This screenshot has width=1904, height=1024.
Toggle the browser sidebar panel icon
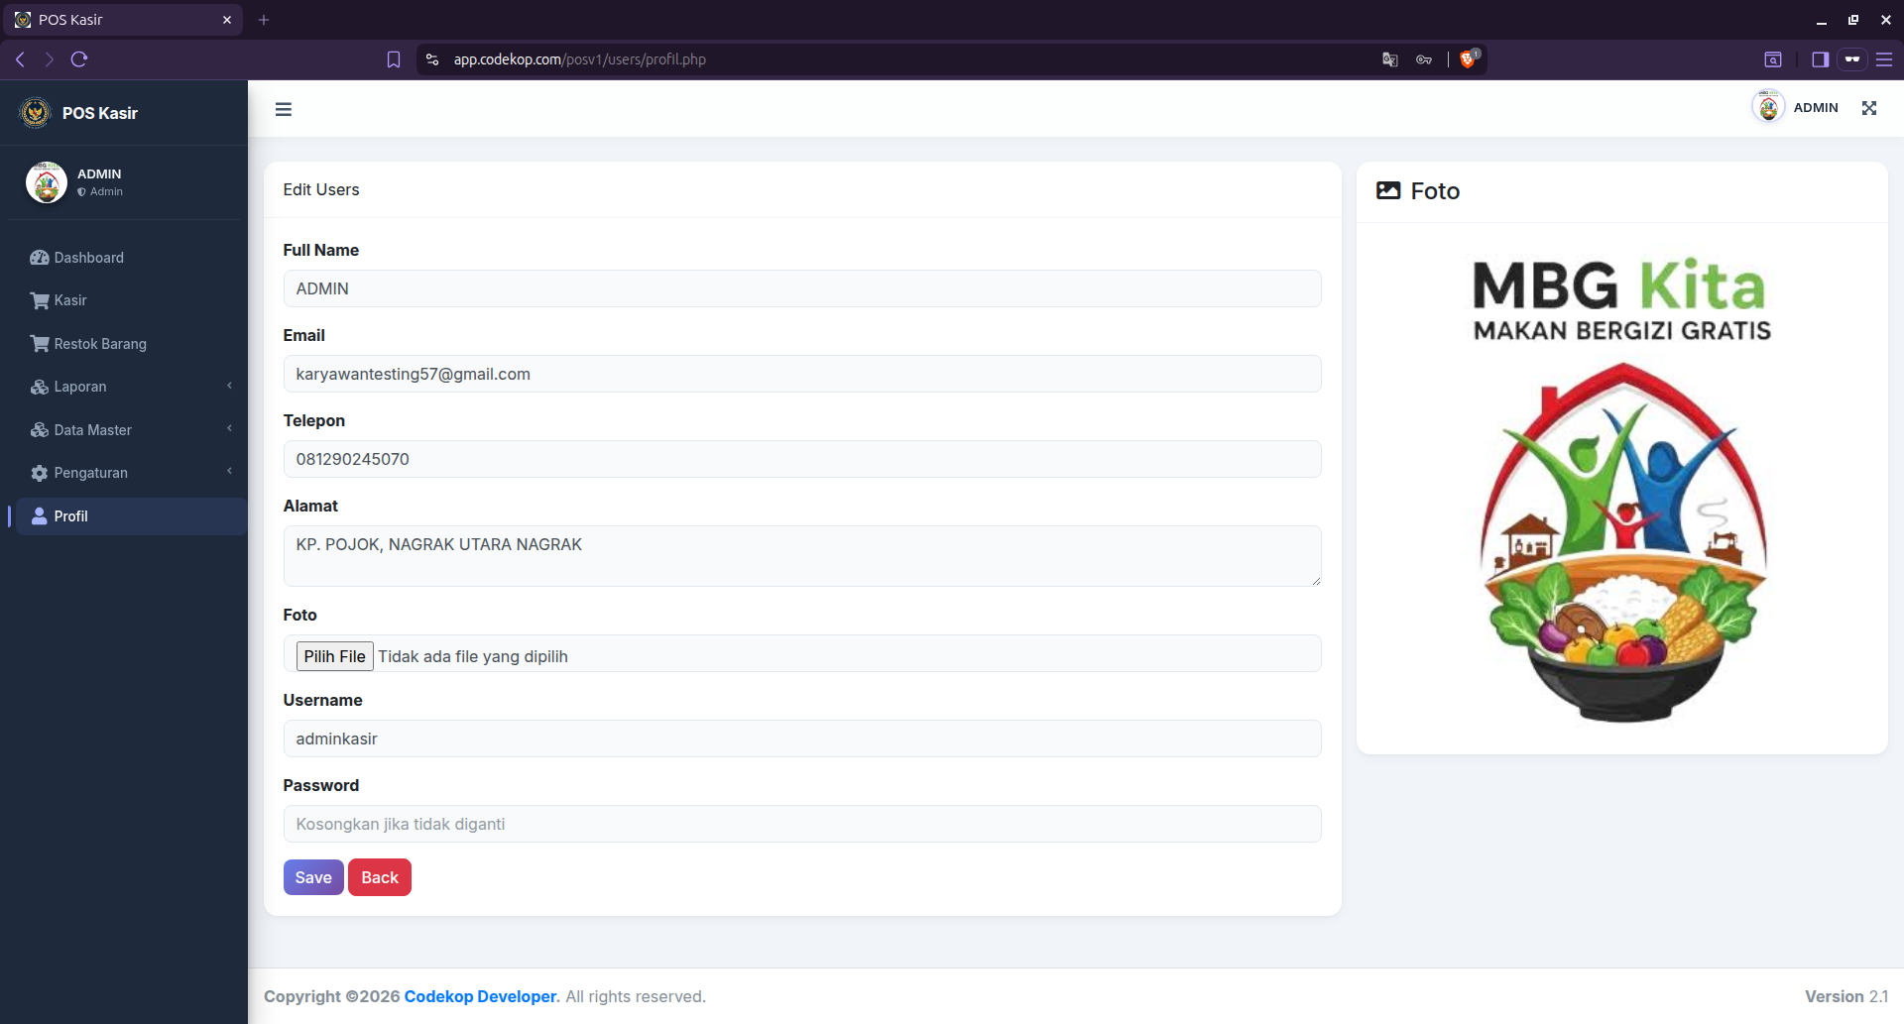1820,59
